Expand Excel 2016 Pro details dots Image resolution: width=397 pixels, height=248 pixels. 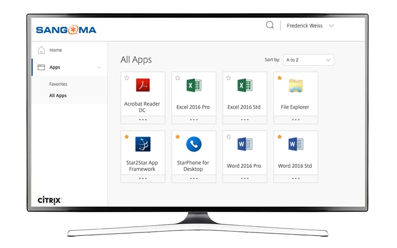(194, 119)
